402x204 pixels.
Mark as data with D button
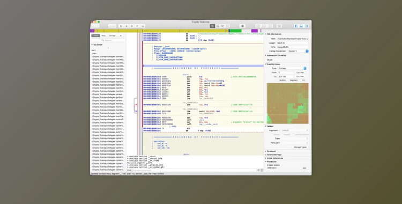(121, 26)
